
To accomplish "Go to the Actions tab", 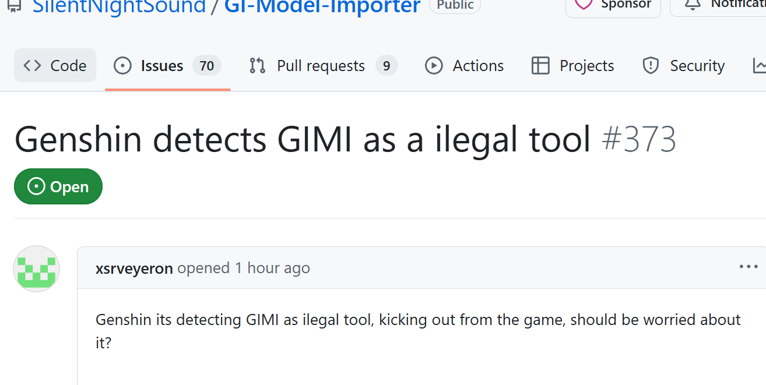I will (465, 66).
